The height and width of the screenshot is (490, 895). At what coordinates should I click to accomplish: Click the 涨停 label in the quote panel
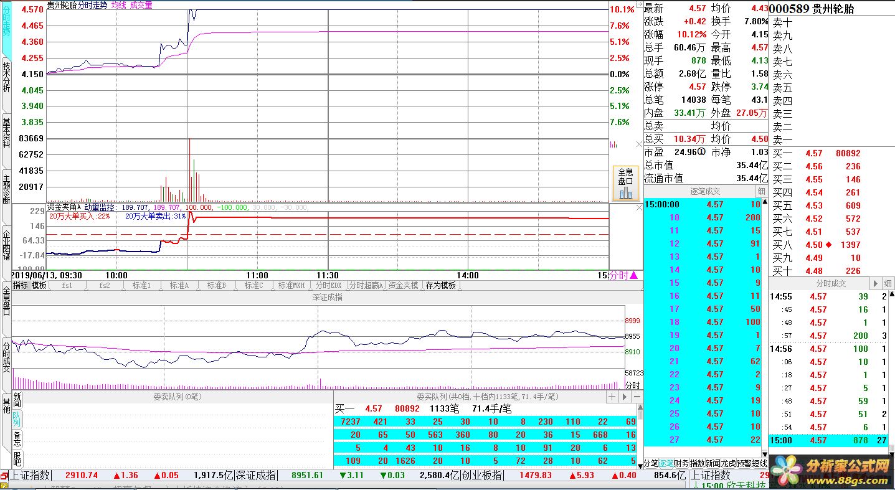(x=653, y=87)
